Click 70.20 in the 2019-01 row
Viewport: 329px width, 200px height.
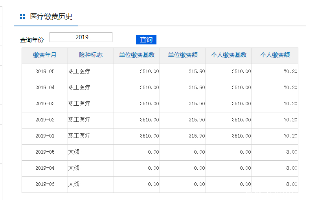[290, 136]
